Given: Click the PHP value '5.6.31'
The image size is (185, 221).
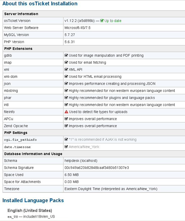Looking at the screenshot, I should (70, 42).
